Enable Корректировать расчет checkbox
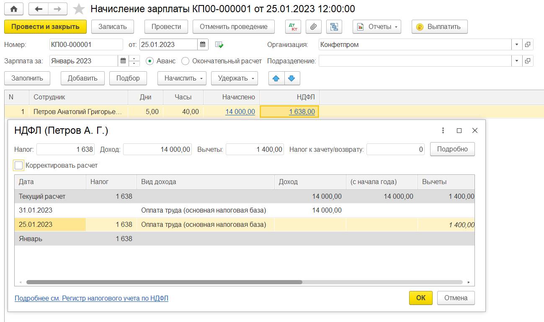The height and width of the screenshot is (322, 544). [18, 166]
